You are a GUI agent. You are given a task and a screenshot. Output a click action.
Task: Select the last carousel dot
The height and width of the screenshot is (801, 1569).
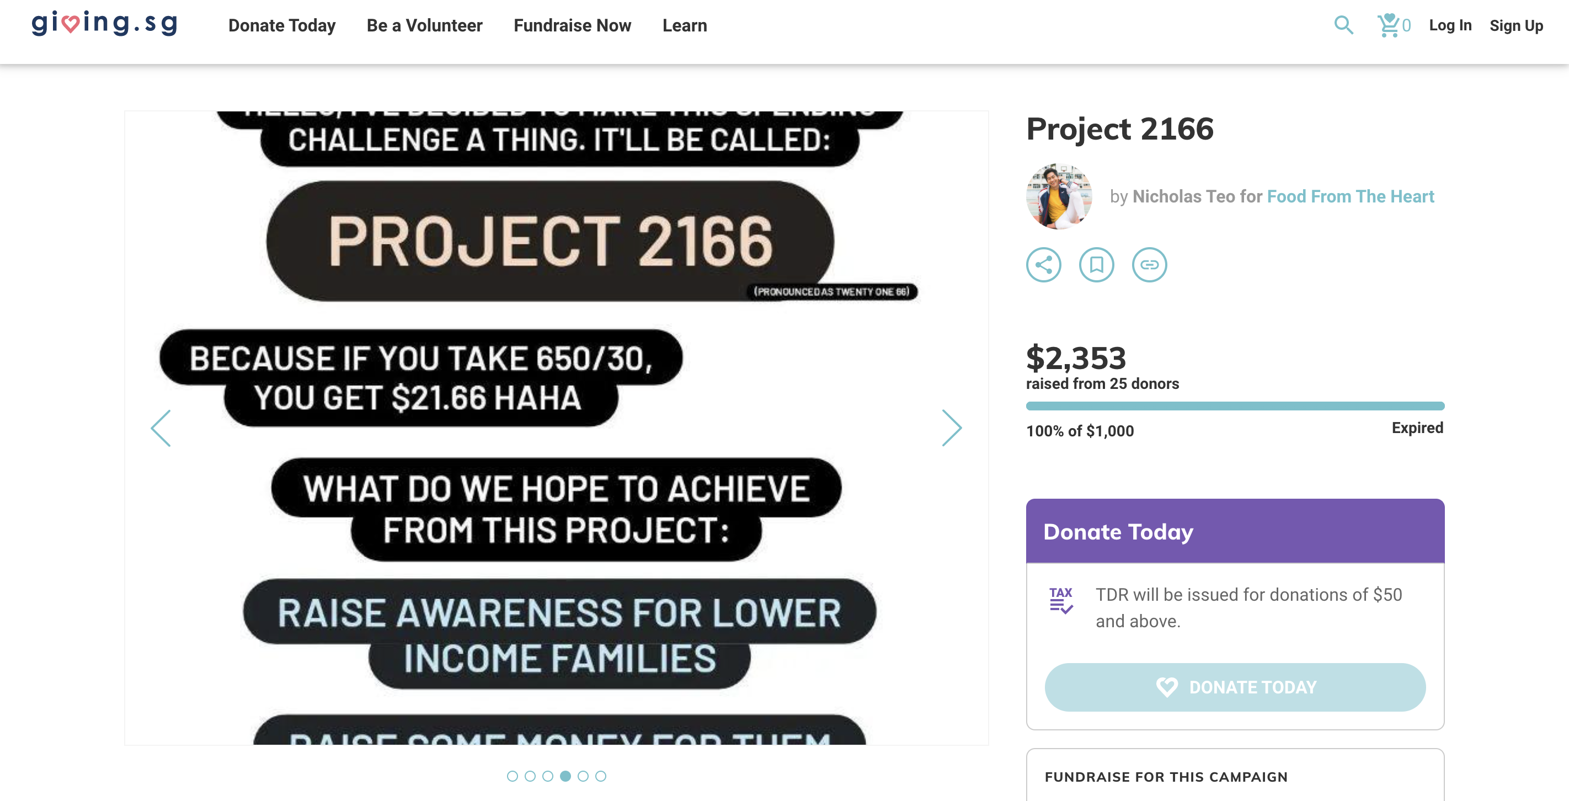601,776
